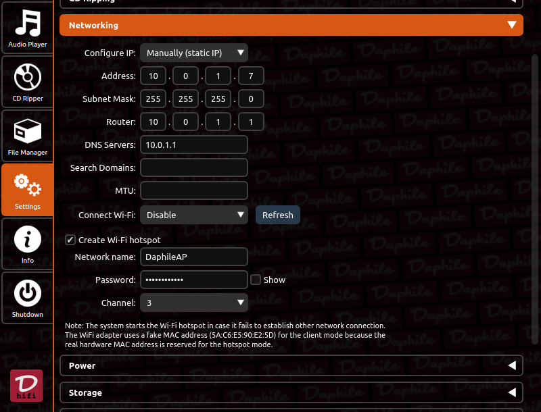Select the Settings gears icon
Viewport: 541px width, 412px height.
28,185
